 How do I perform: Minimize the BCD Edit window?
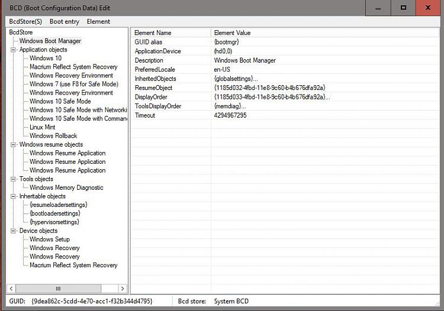[378, 8]
